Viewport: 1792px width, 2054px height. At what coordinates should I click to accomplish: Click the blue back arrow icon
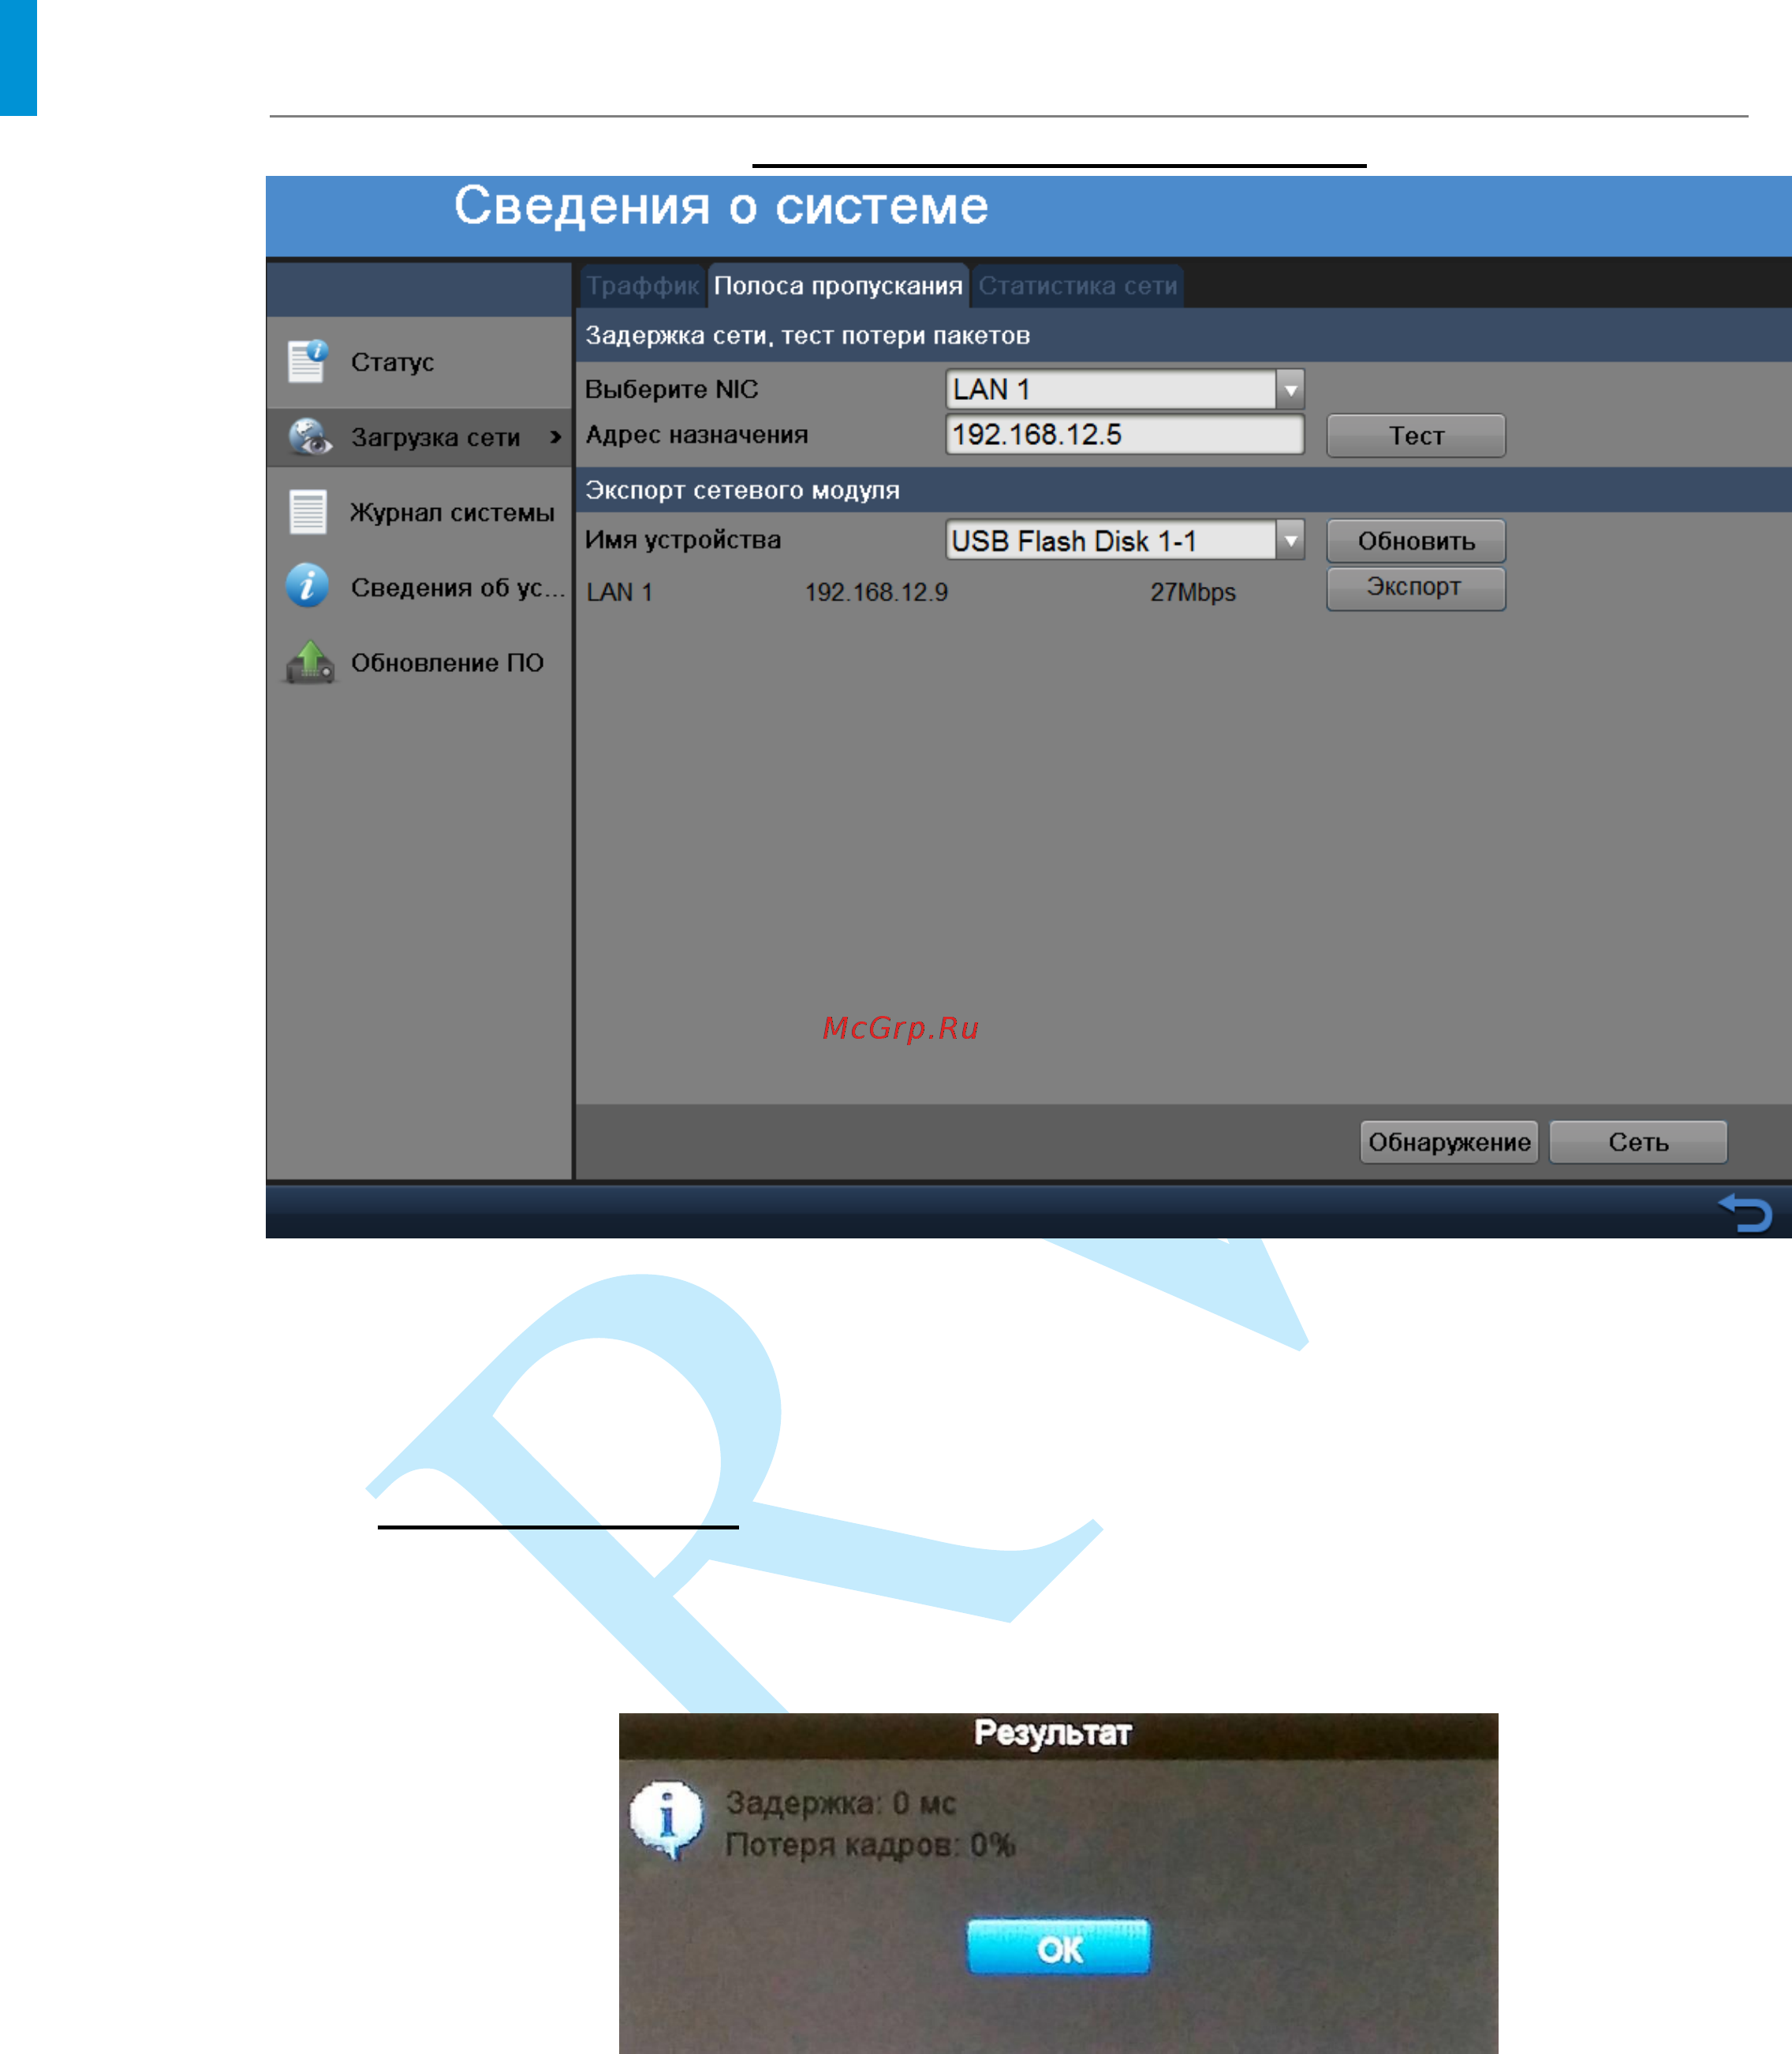point(1745,1213)
